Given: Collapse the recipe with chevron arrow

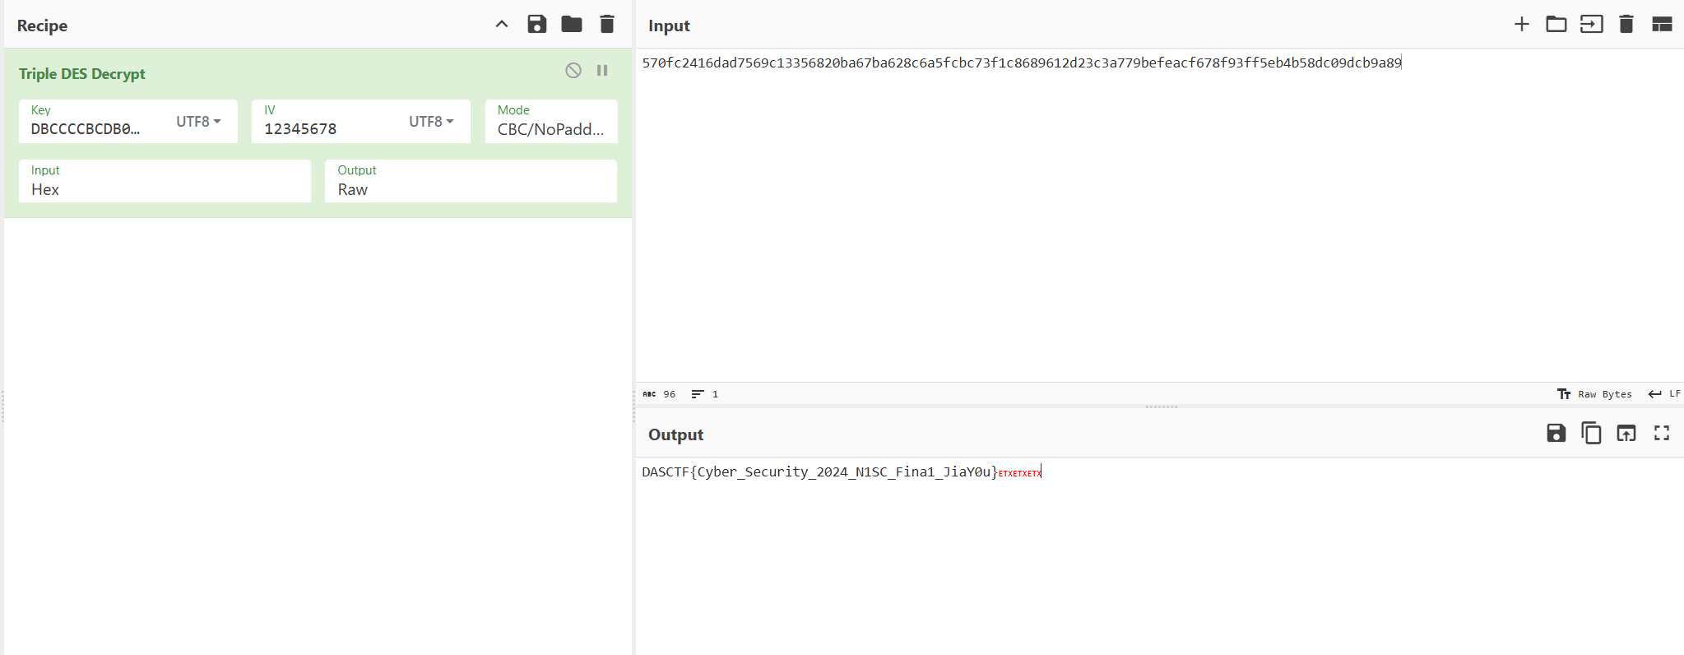Looking at the screenshot, I should coord(502,25).
